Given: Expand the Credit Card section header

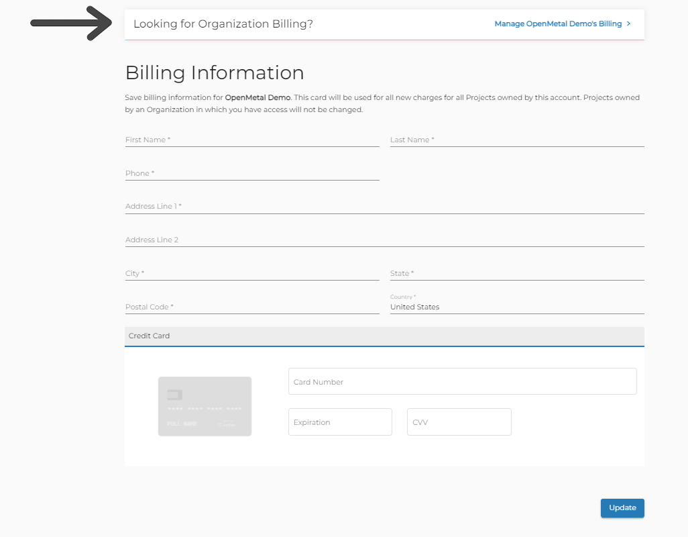Looking at the screenshot, I should pyautogui.click(x=384, y=336).
